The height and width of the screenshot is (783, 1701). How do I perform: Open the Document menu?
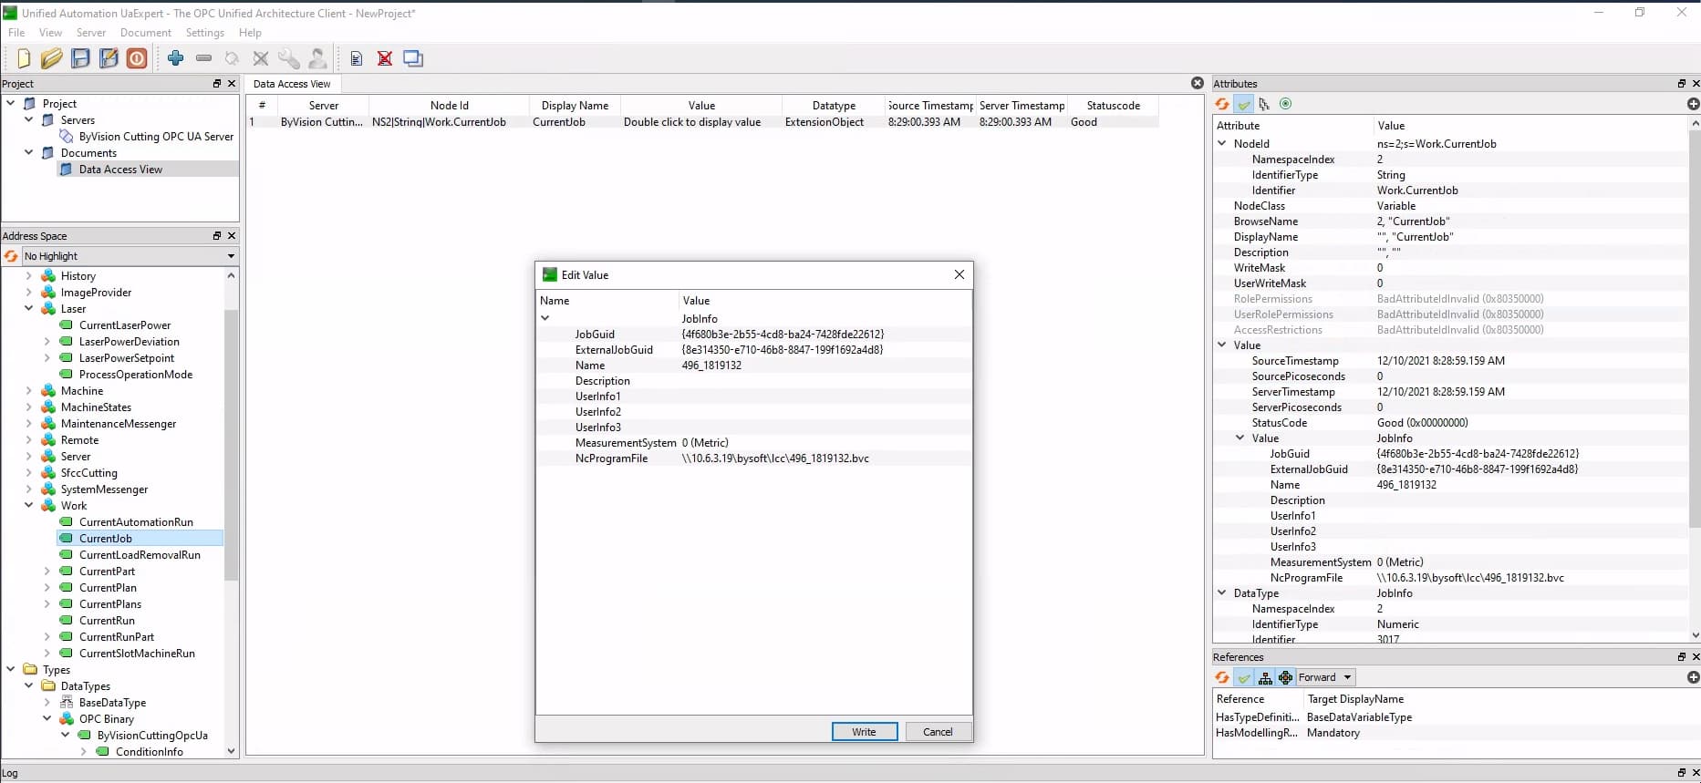pos(146,33)
